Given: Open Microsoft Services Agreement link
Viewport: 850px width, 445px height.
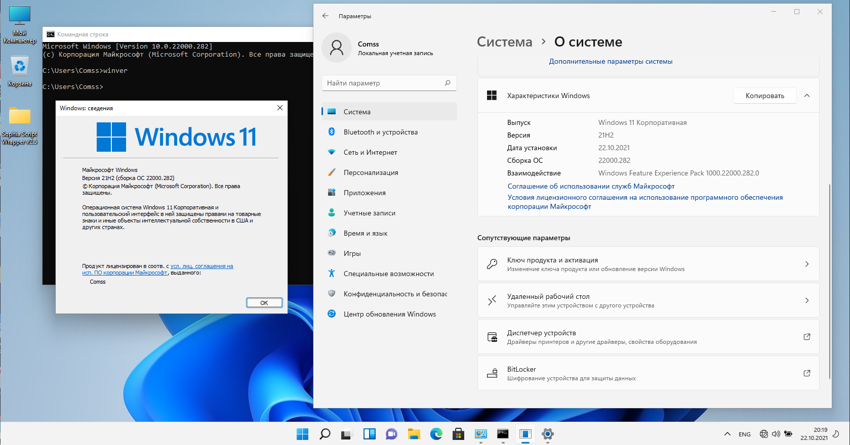Looking at the screenshot, I should click(x=591, y=186).
